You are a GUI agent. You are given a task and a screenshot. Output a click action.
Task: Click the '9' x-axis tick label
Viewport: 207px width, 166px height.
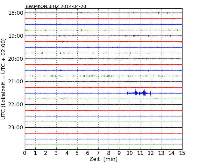pos(119,153)
